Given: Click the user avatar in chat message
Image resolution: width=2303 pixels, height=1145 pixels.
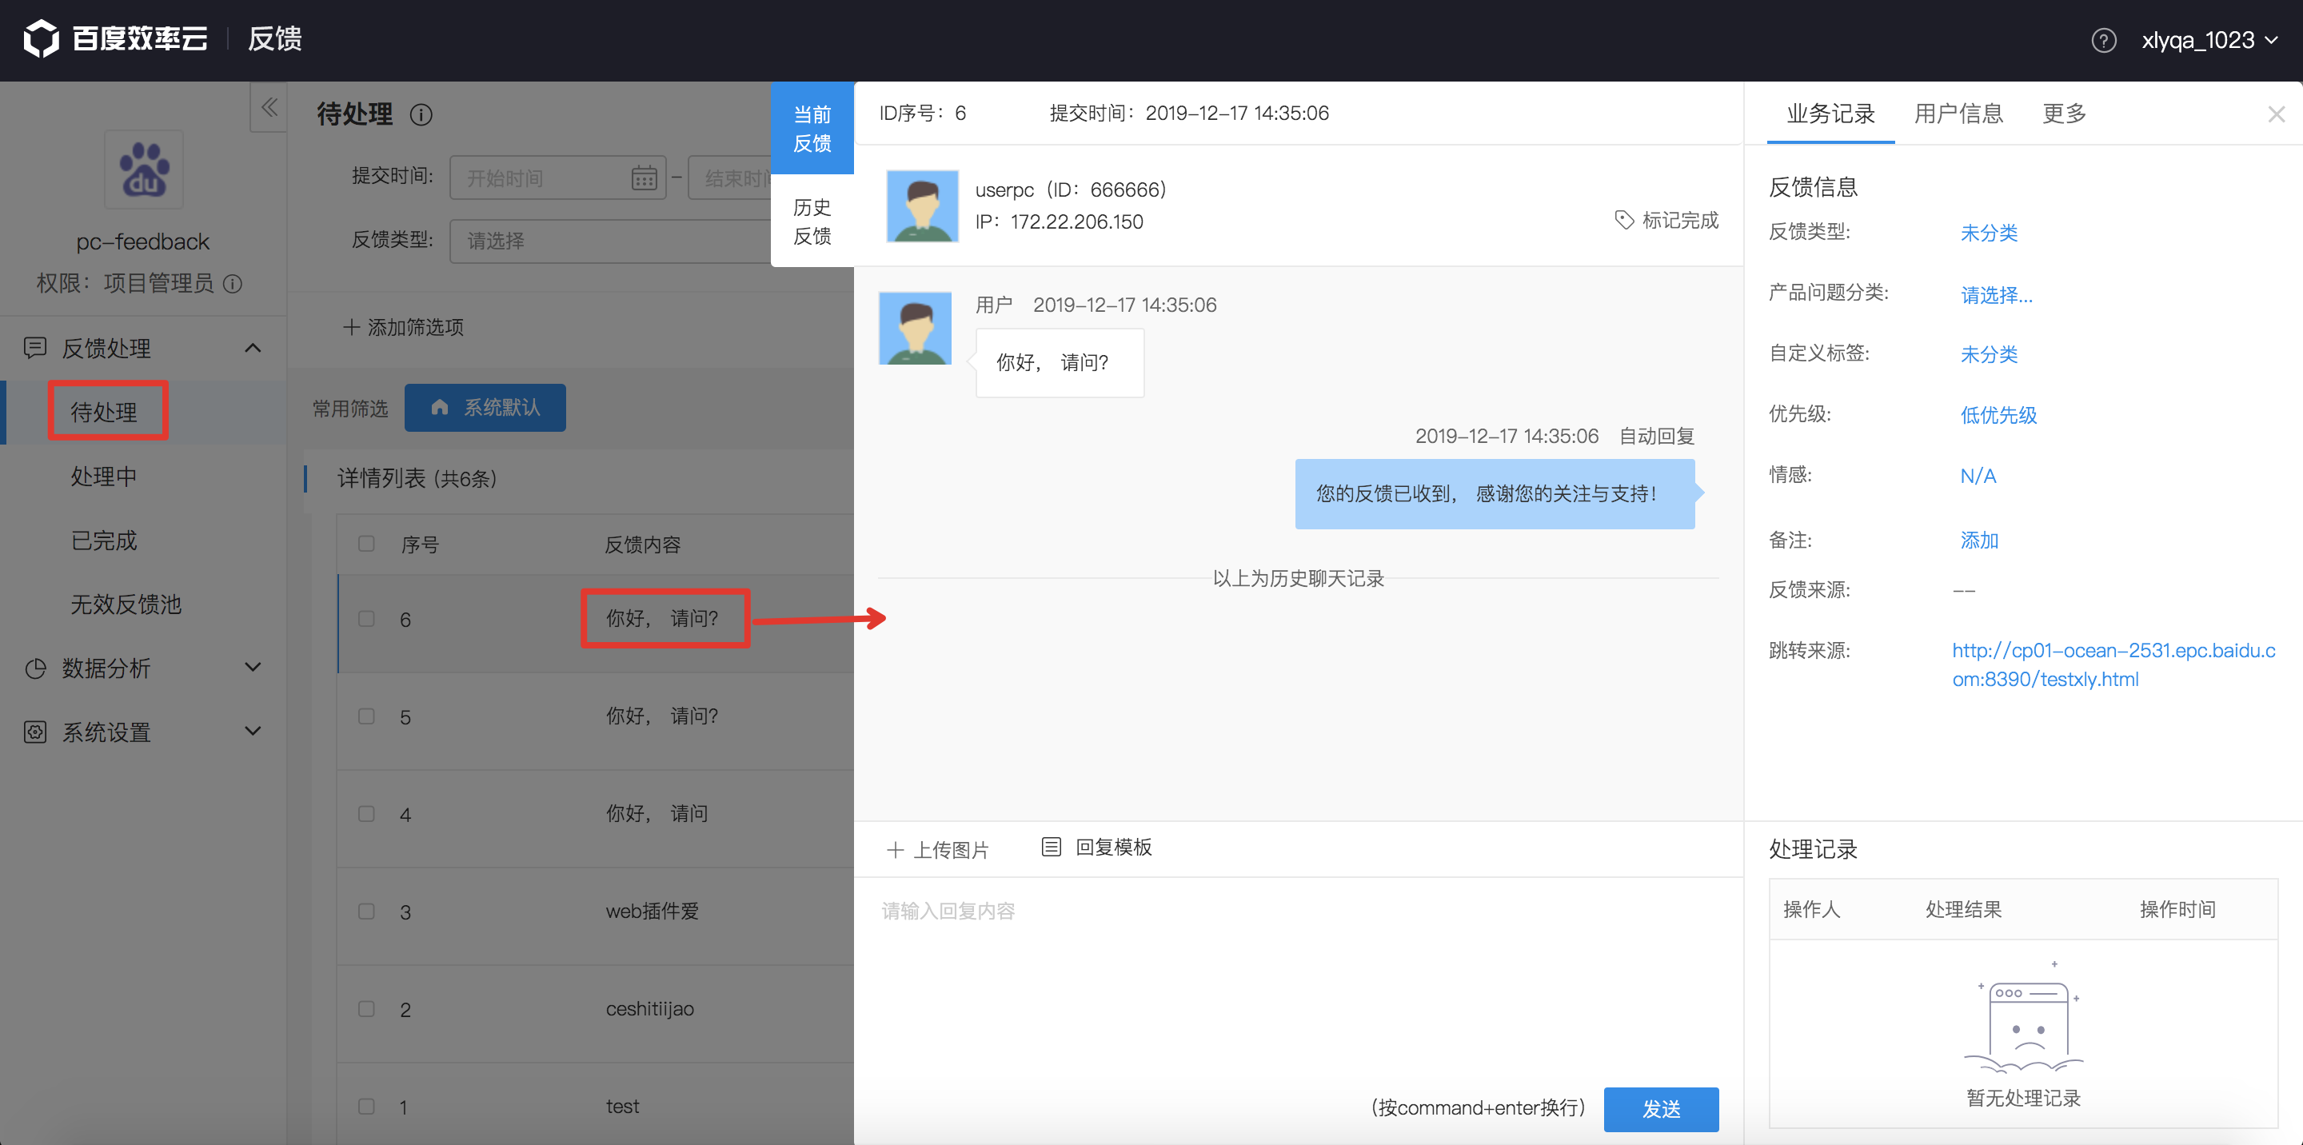Looking at the screenshot, I should [x=915, y=328].
